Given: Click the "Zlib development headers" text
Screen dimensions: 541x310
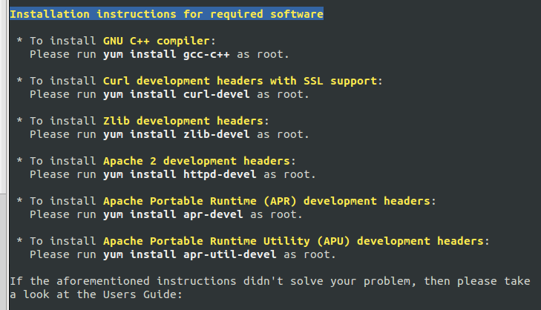Looking at the screenshot, I should [x=183, y=121].
